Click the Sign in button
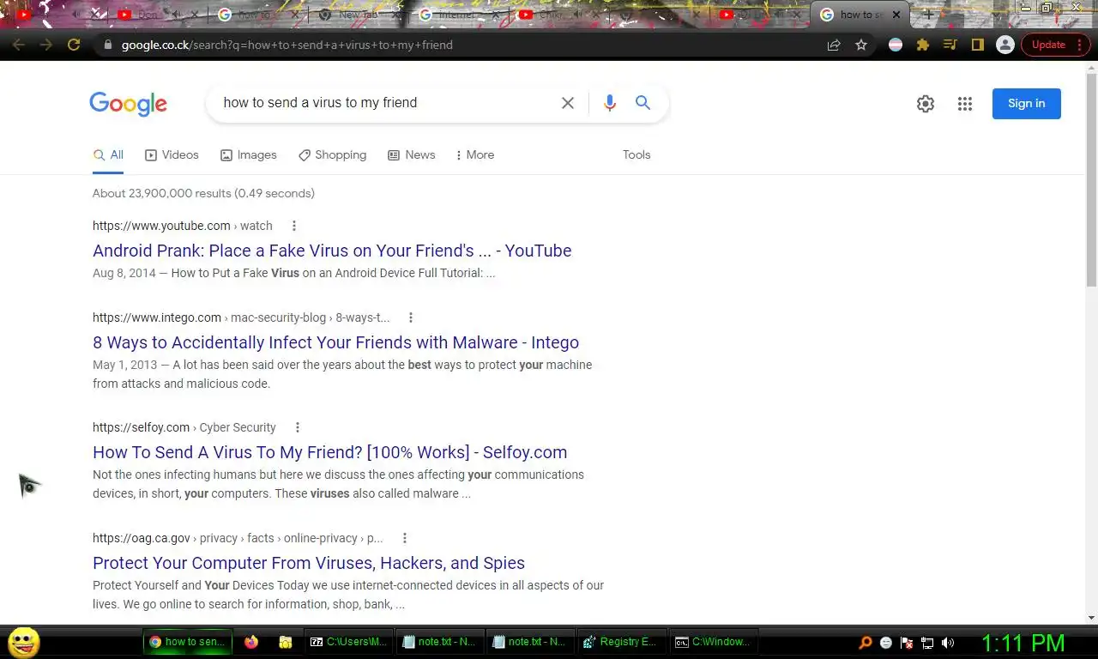Viewport: 1098px width, 659px height. coord(1027,104)
